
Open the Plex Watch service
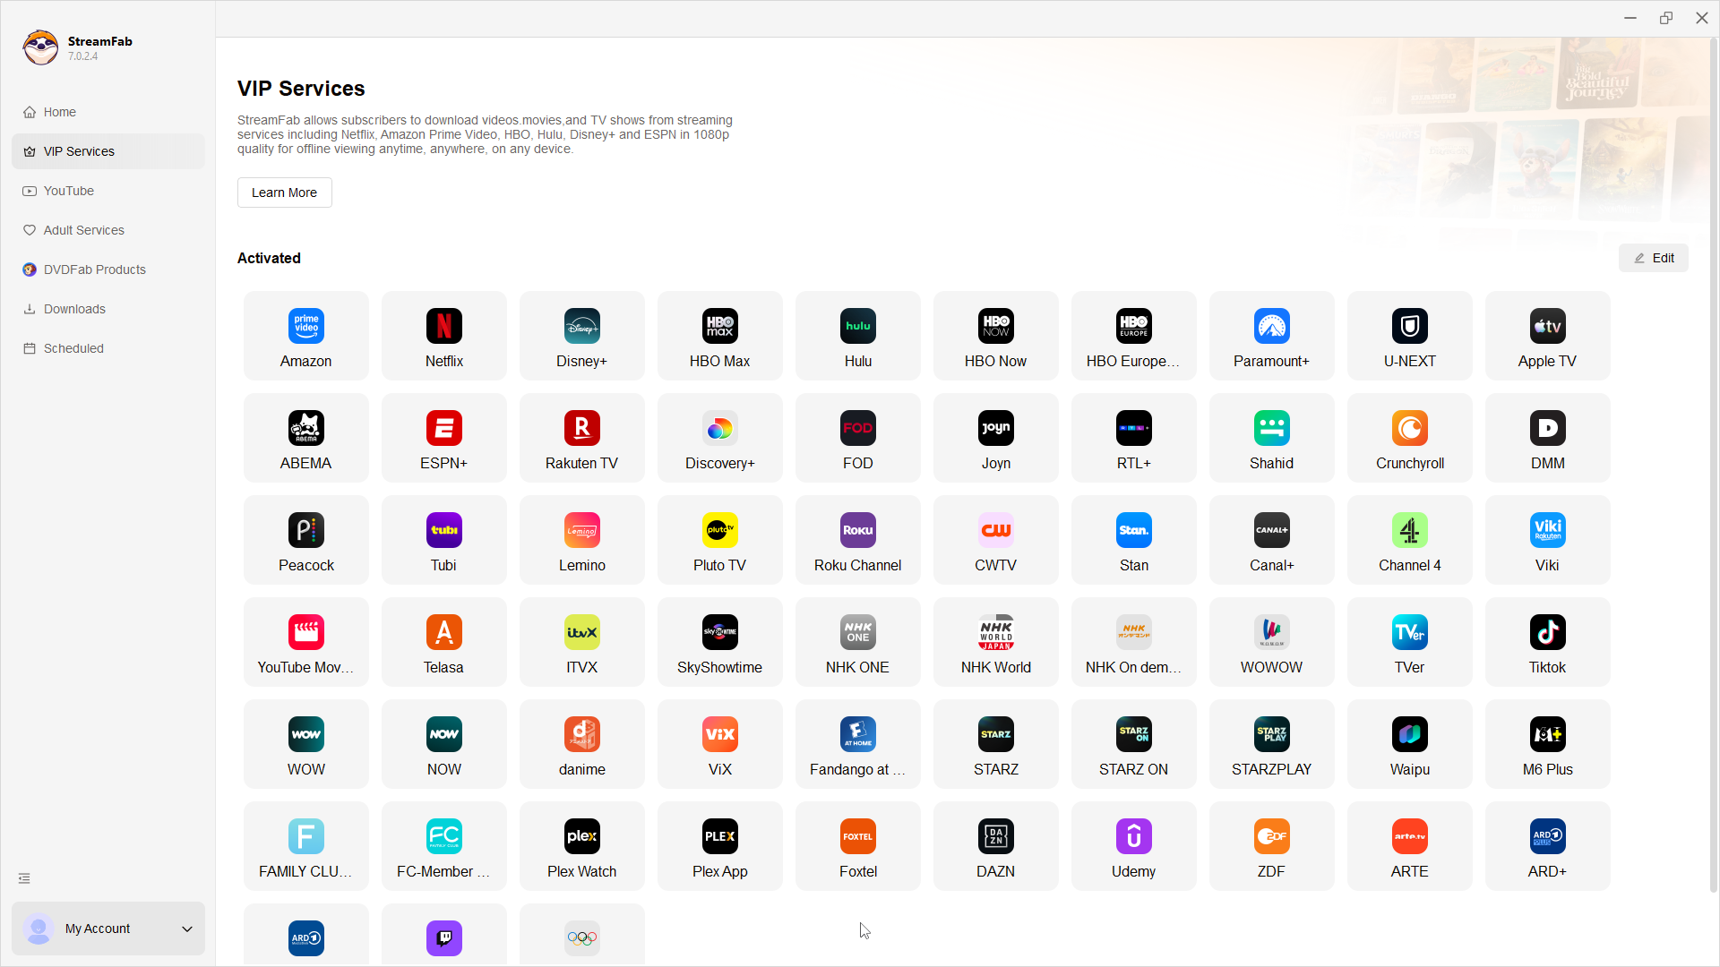(x=582, y=846)
